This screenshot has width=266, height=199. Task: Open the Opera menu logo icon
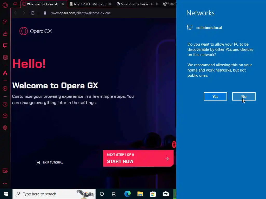click(5, 5)
